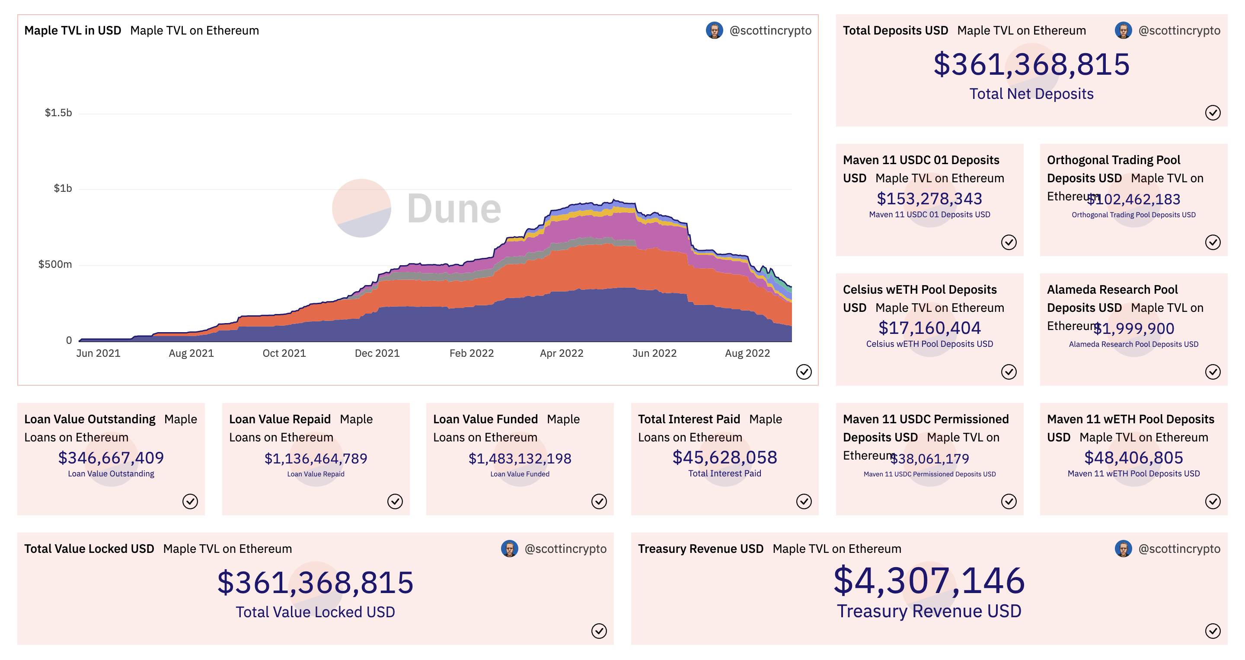Click checkmark on Total Value Locked USD card

pyautogui.click(x=599, y=631)
